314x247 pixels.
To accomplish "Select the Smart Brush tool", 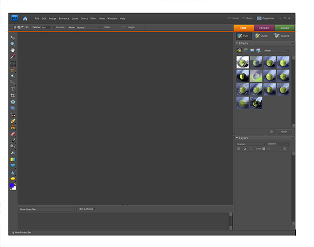I will (13, 147).
